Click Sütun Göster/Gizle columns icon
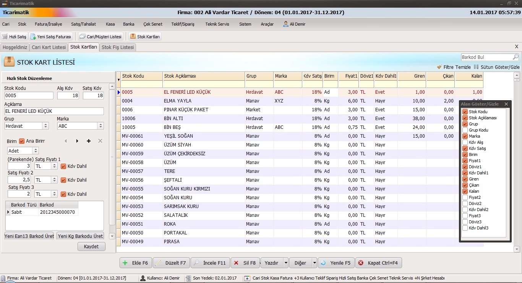522x283 pixels. [x=476, y=67]
